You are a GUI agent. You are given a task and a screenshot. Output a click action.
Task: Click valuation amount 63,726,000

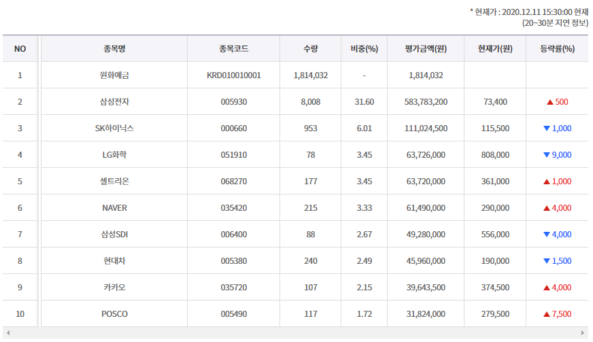point(426,155)
